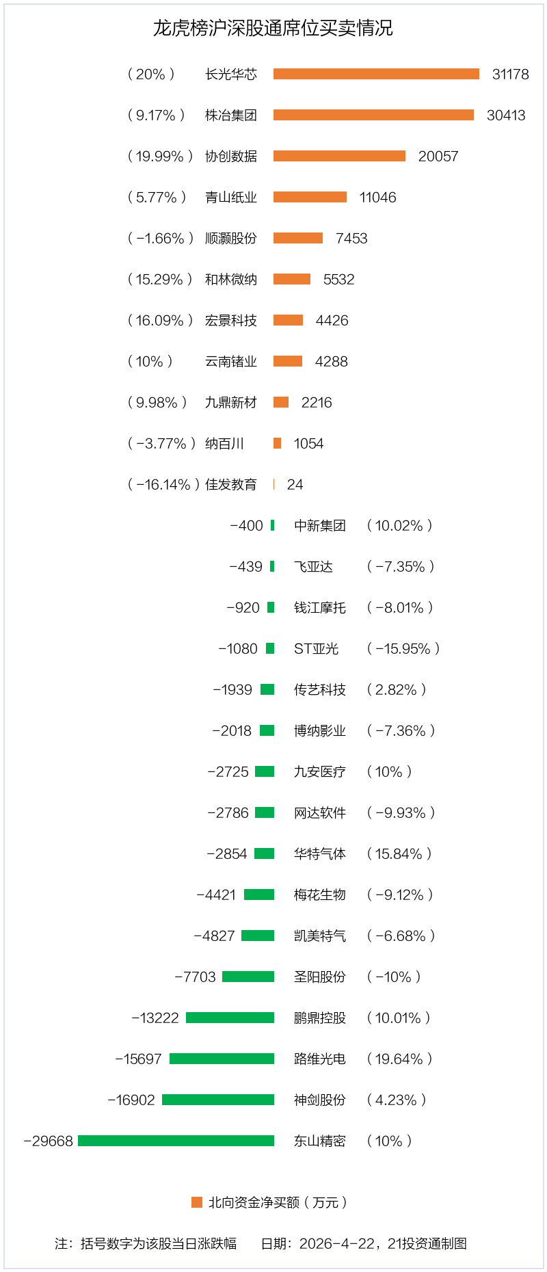Click the legend text 北向资金净买额（万元）
Viewport: 547px width, 1272px height.
[x=278, y=1202]
